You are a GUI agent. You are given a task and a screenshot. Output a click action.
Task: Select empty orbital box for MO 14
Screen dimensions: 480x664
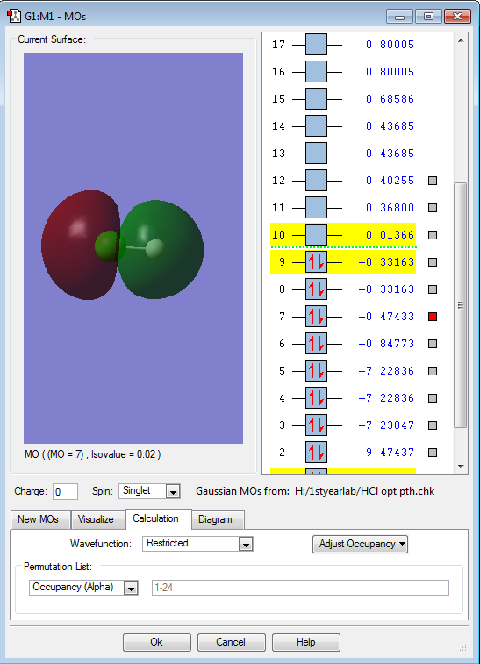click(x=316, y=126)
